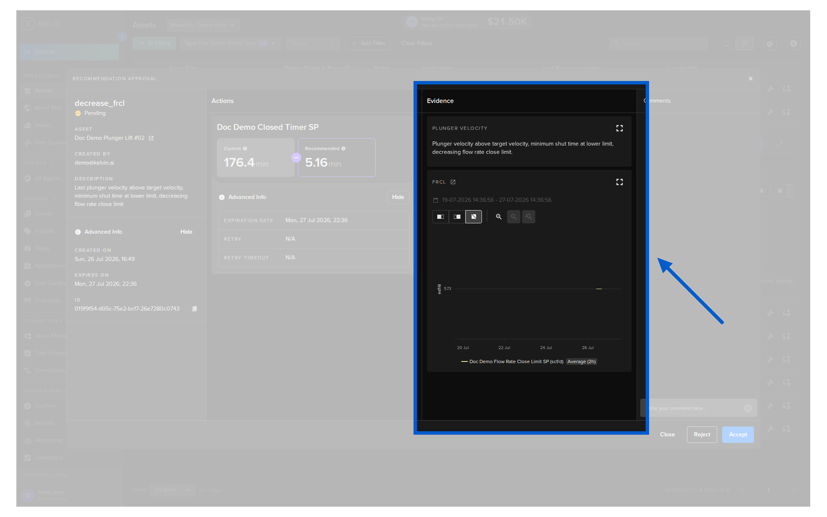Click the Evidence panel header
Image resolution: width=827 pixels, height=517 pixels.
[440, 101]
